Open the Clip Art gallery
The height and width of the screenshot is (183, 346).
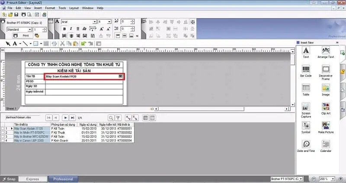pos(326,109)
